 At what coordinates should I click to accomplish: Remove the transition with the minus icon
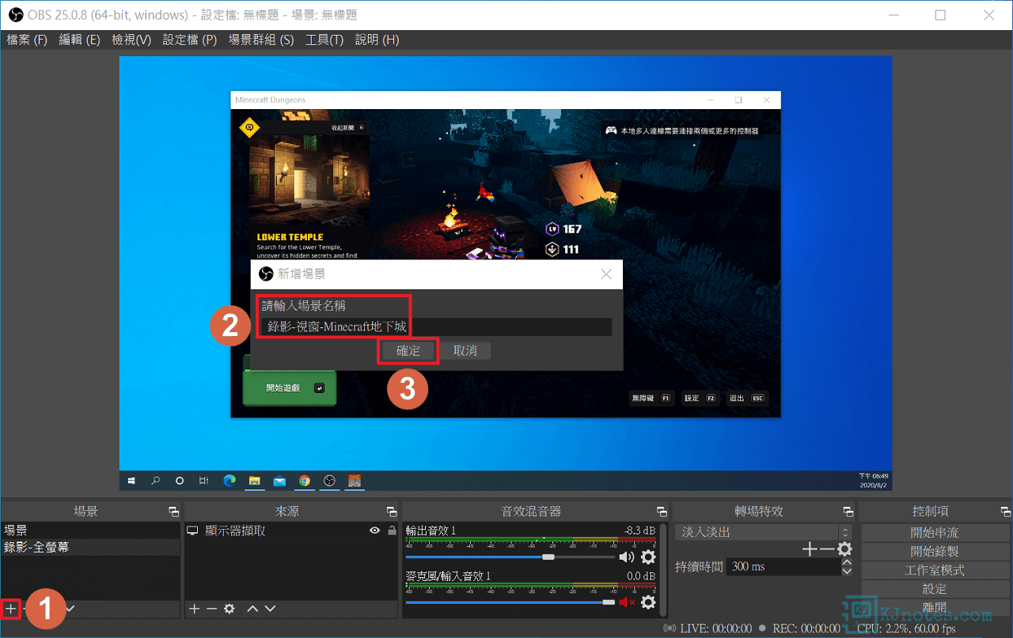click(x=826, y=549)
